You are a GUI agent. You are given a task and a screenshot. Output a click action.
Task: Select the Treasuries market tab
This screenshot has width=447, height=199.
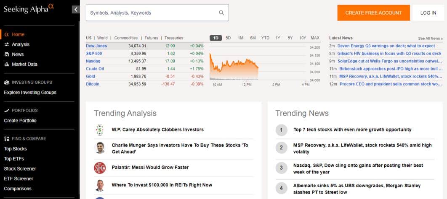click(174, 38)
